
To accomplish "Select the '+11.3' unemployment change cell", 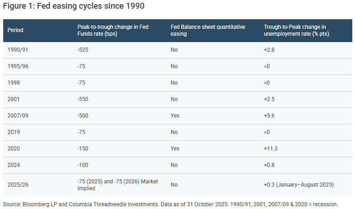I will pyautogui.click(x=271, y=149).
